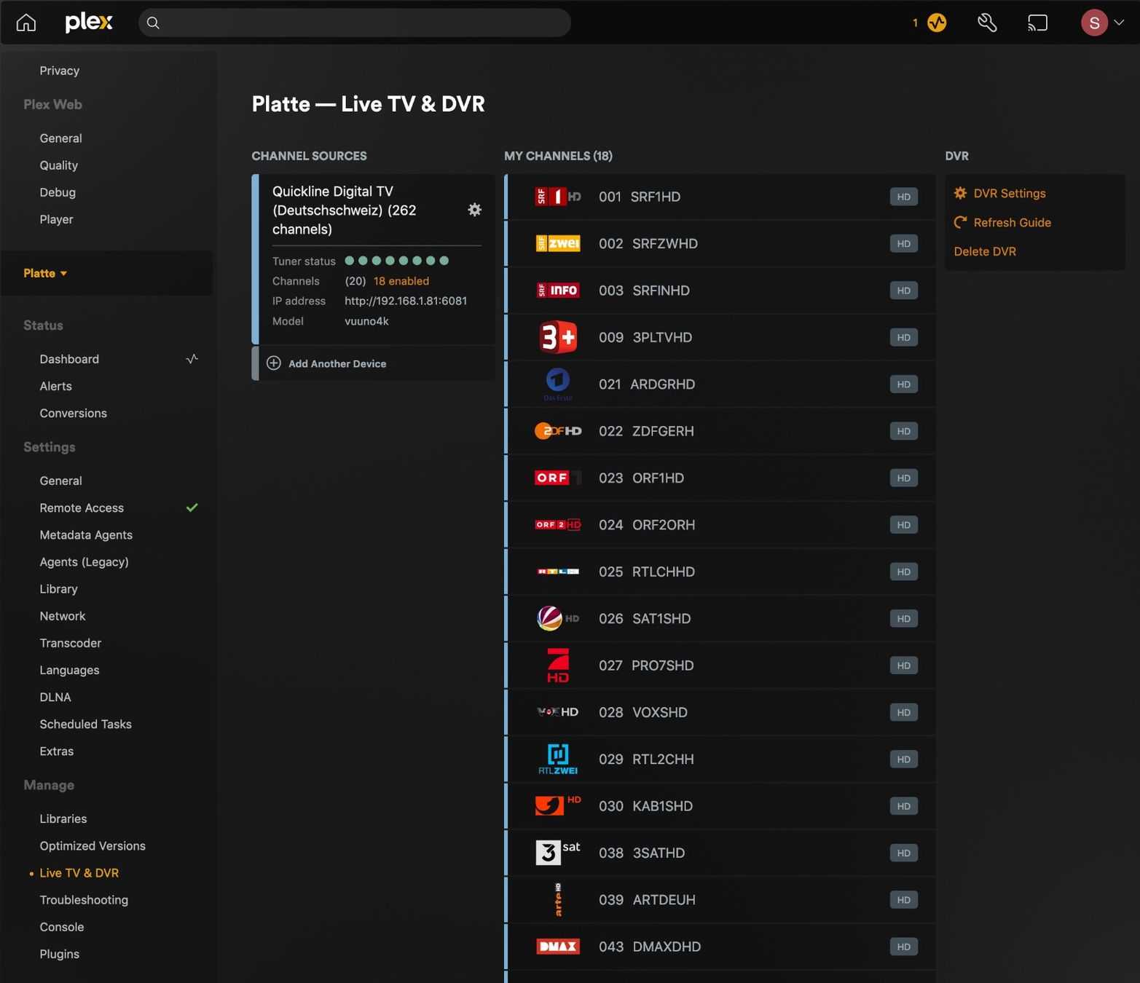The height and width of the screenshot is (983, 1140).
Task: Open Troubleshooting in sidebar
Action: [84, 900]
